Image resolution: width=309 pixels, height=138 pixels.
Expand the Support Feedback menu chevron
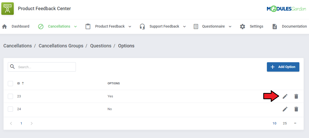point(185,27)
